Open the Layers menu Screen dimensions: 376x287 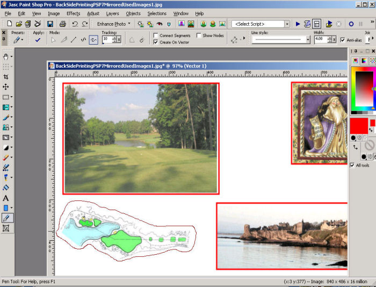[112, 13]
